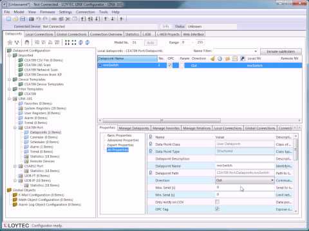Open the Model menu
Viewport: 309px width, 231px height.
(19, 12)
